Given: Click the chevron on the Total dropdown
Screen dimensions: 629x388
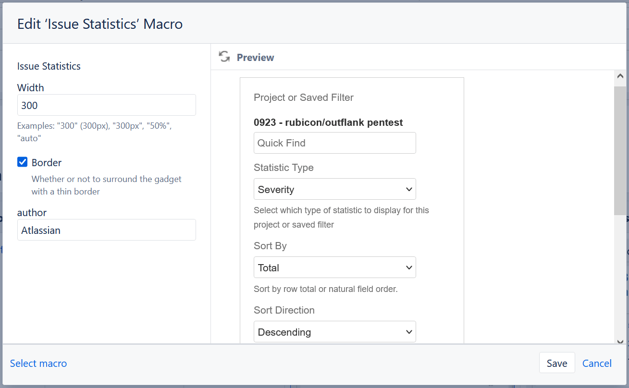Looking at the screenshot, I should coord(409,267).
